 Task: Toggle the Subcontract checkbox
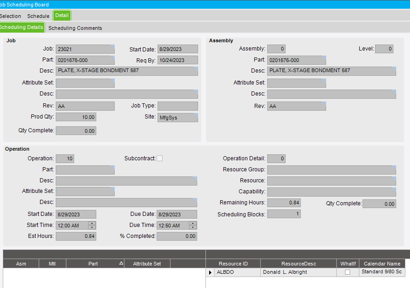tap(159, 158)
